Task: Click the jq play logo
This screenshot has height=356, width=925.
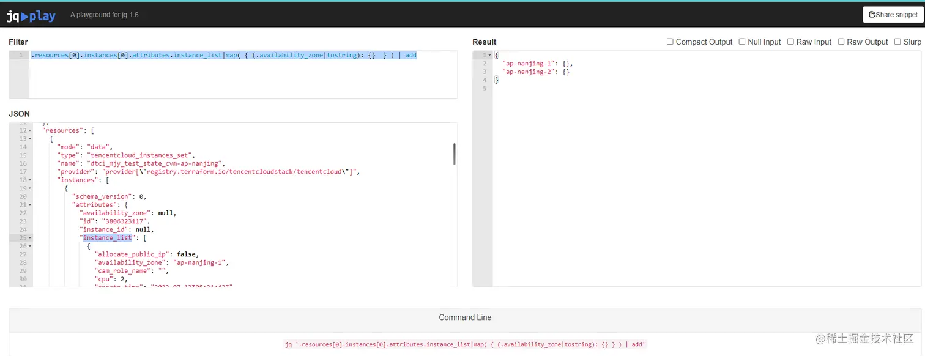Action: tap(31, 16)
